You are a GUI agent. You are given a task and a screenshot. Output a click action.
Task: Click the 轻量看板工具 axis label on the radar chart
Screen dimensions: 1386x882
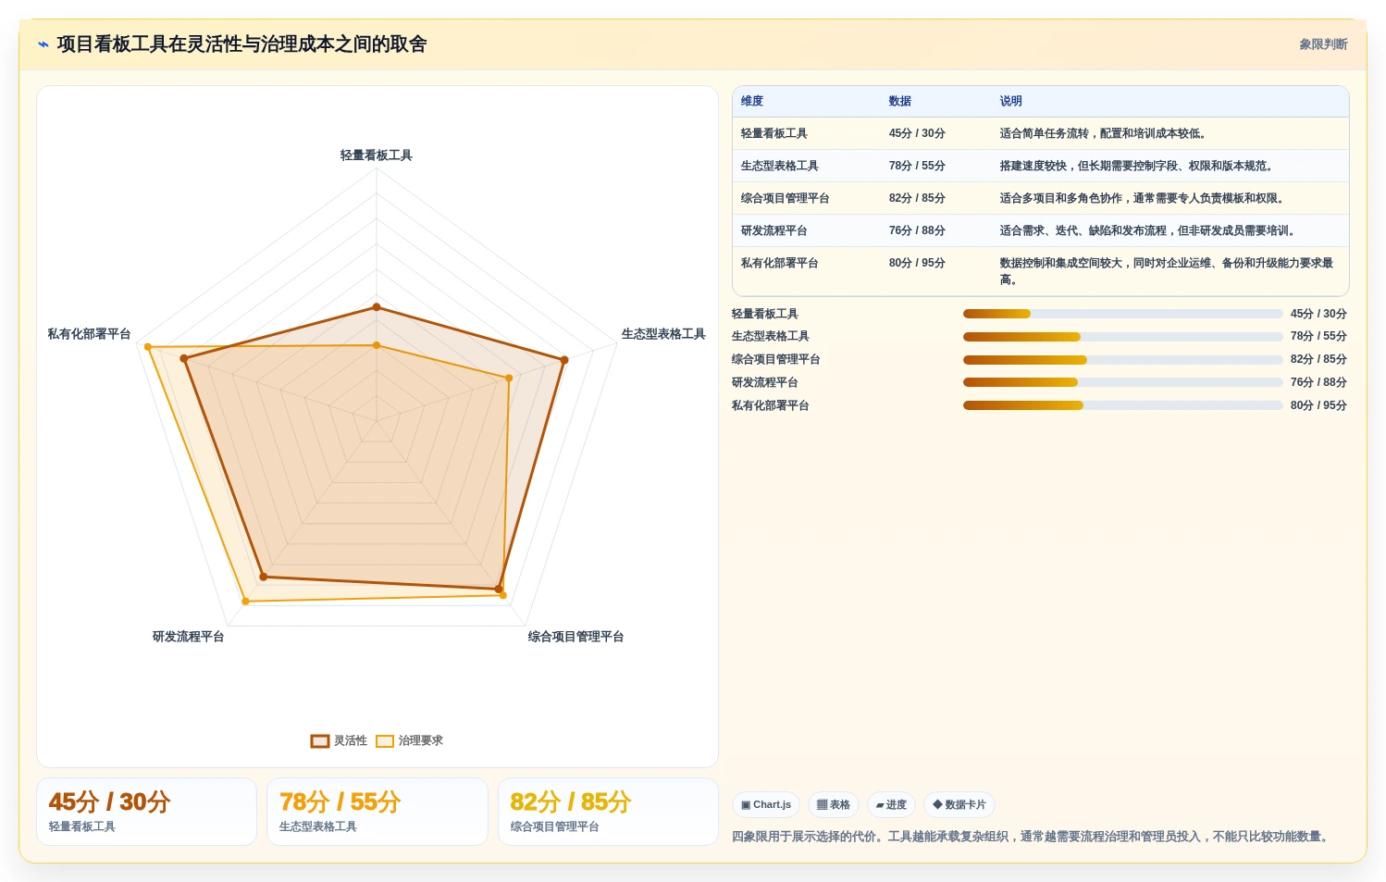click(377, 155)
